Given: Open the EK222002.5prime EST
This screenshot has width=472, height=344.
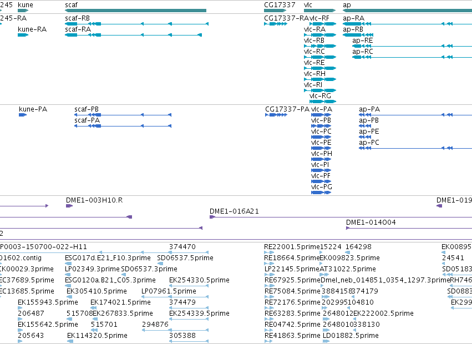Looking at the screenshot, I should [354, 319].
